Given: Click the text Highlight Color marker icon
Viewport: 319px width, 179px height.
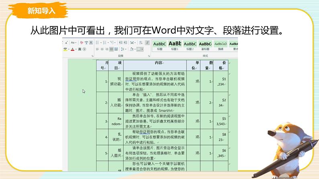Looking at the screenshot, I should point(65,49).
